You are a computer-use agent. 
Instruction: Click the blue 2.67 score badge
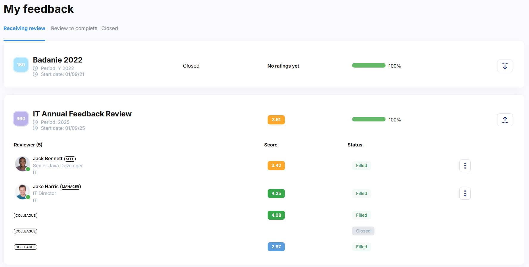coord(276,247)
